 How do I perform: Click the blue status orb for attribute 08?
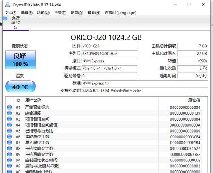coord(9,148)
